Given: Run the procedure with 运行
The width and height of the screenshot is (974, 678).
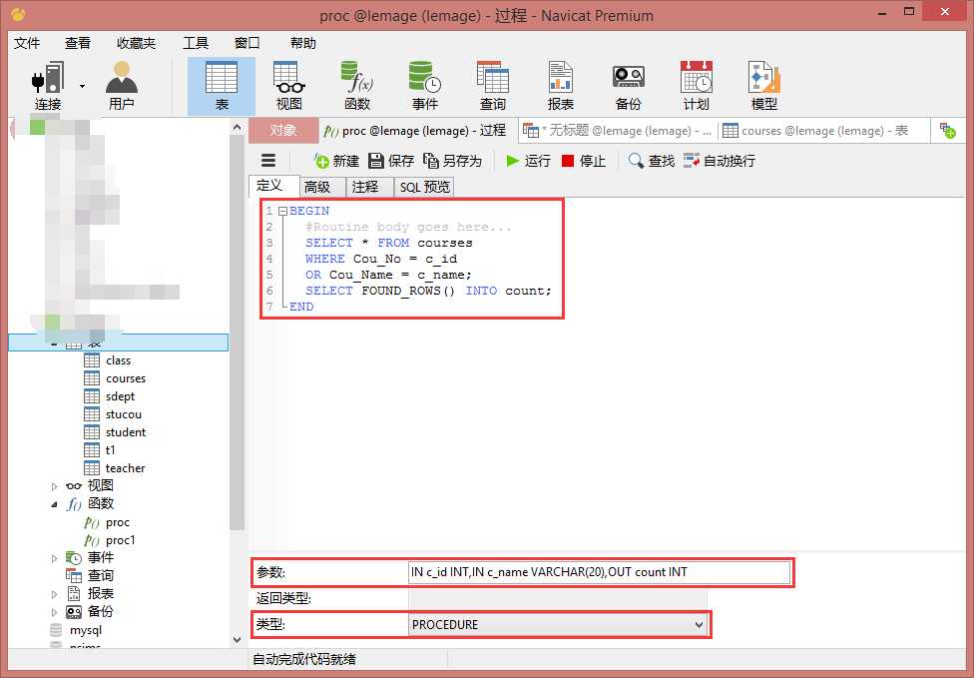Looking at the screenshot, I should point(529,161).
